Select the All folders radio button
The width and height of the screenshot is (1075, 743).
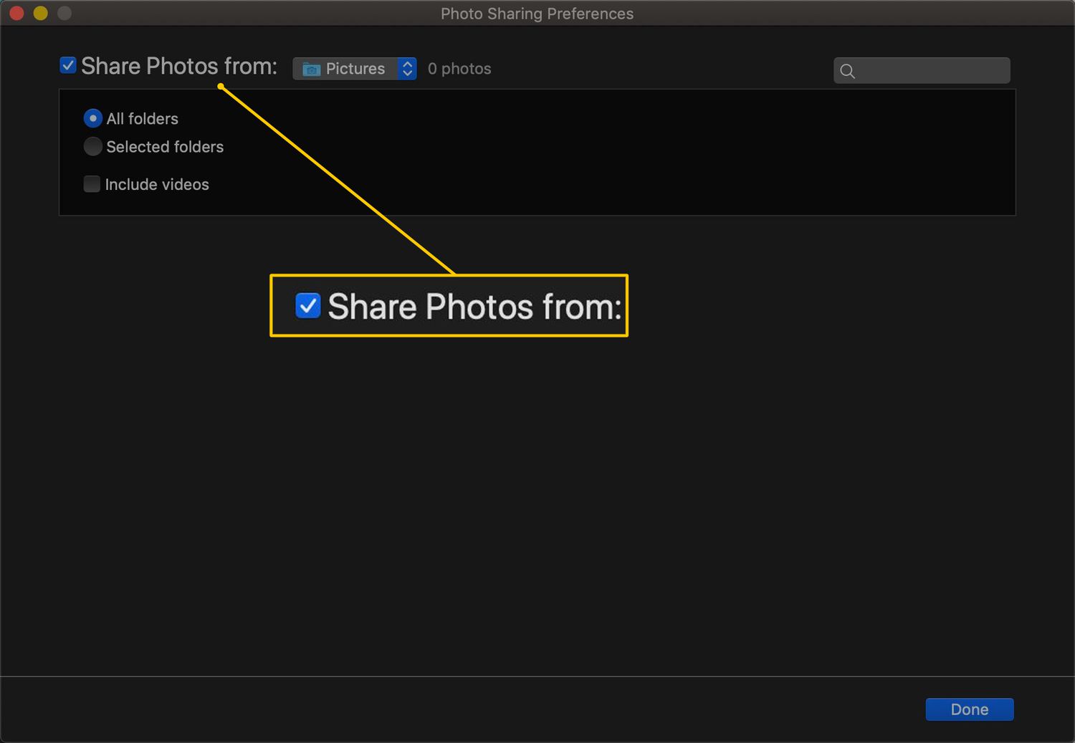(x=92, y=118)
